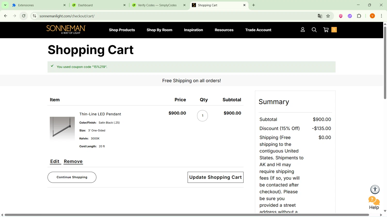The height and width of the screenshot is (217, 387).
Task: Open a new browser tab
Action: 254,5
